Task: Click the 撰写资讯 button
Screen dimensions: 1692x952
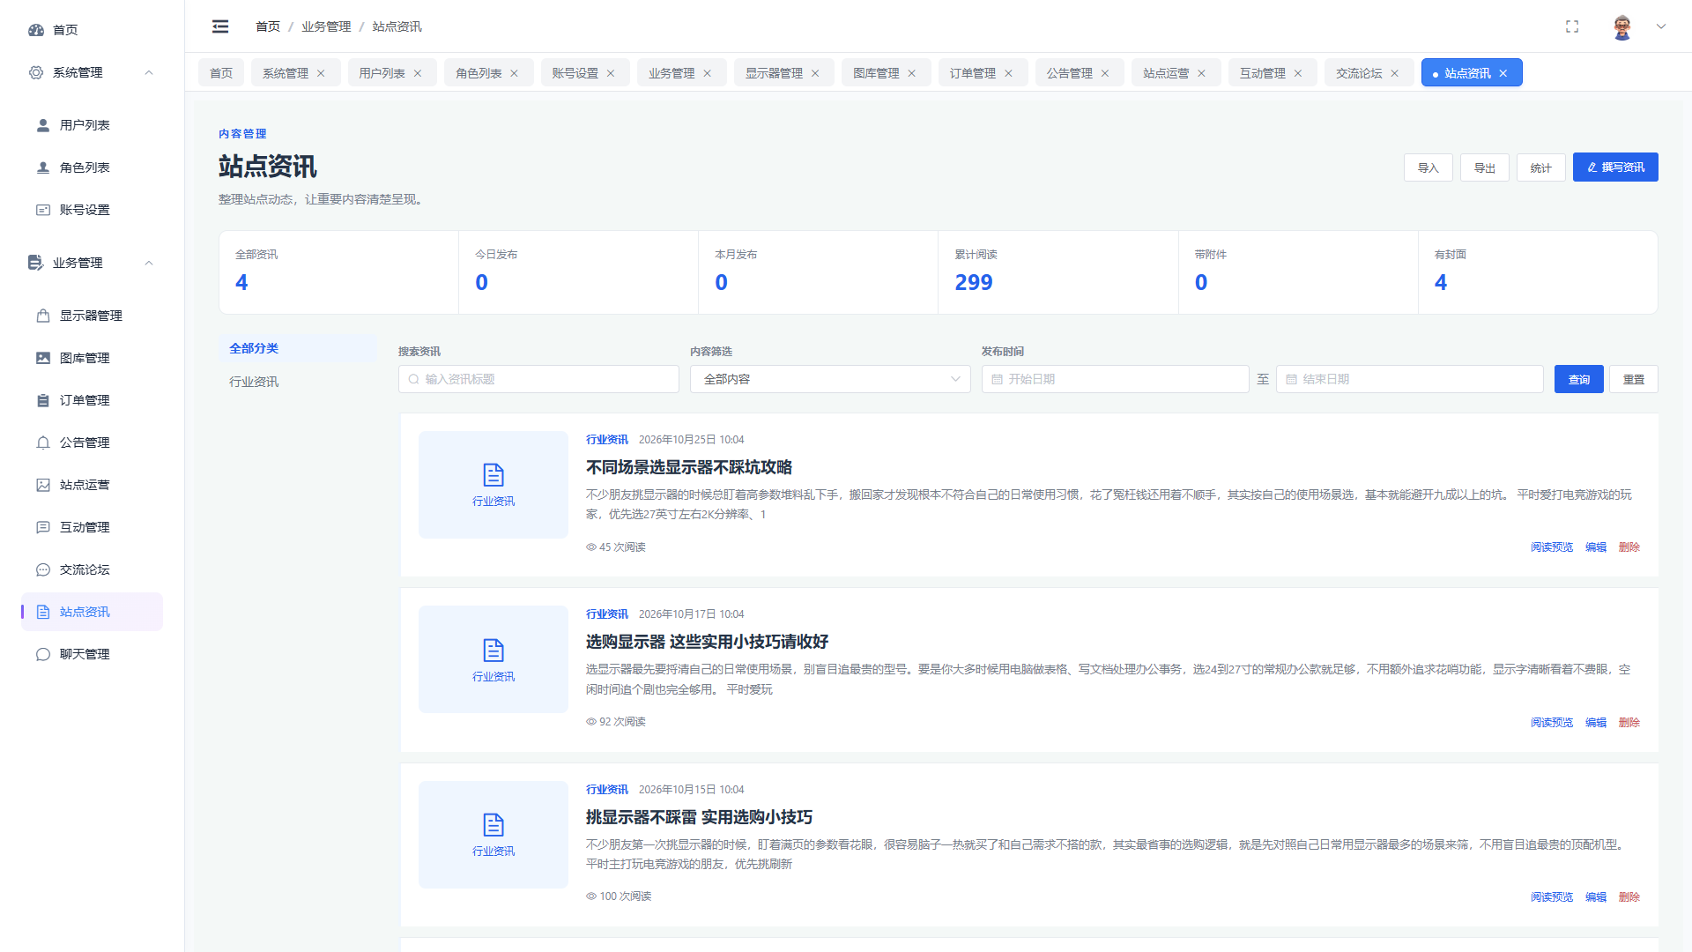Action: [x=1615, y=167]
